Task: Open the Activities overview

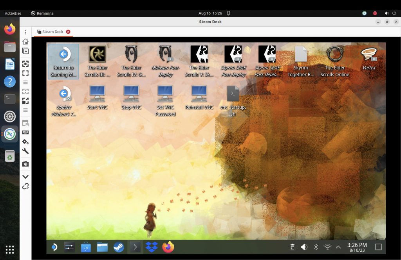Action: (x=13, y=13)
